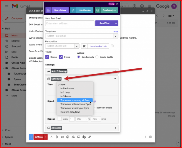The image size is (182, 148).
Task: Click the unsubscribe broken-link icon
Action: (x=85, y=46)
